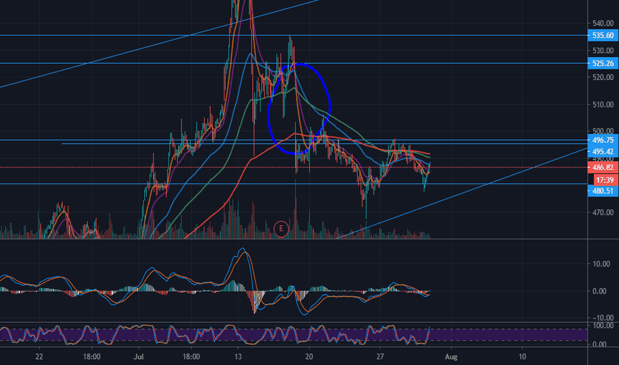Click the 530.00 price axis value
Screen dimensions: 619x365
[x=603, y=51]
